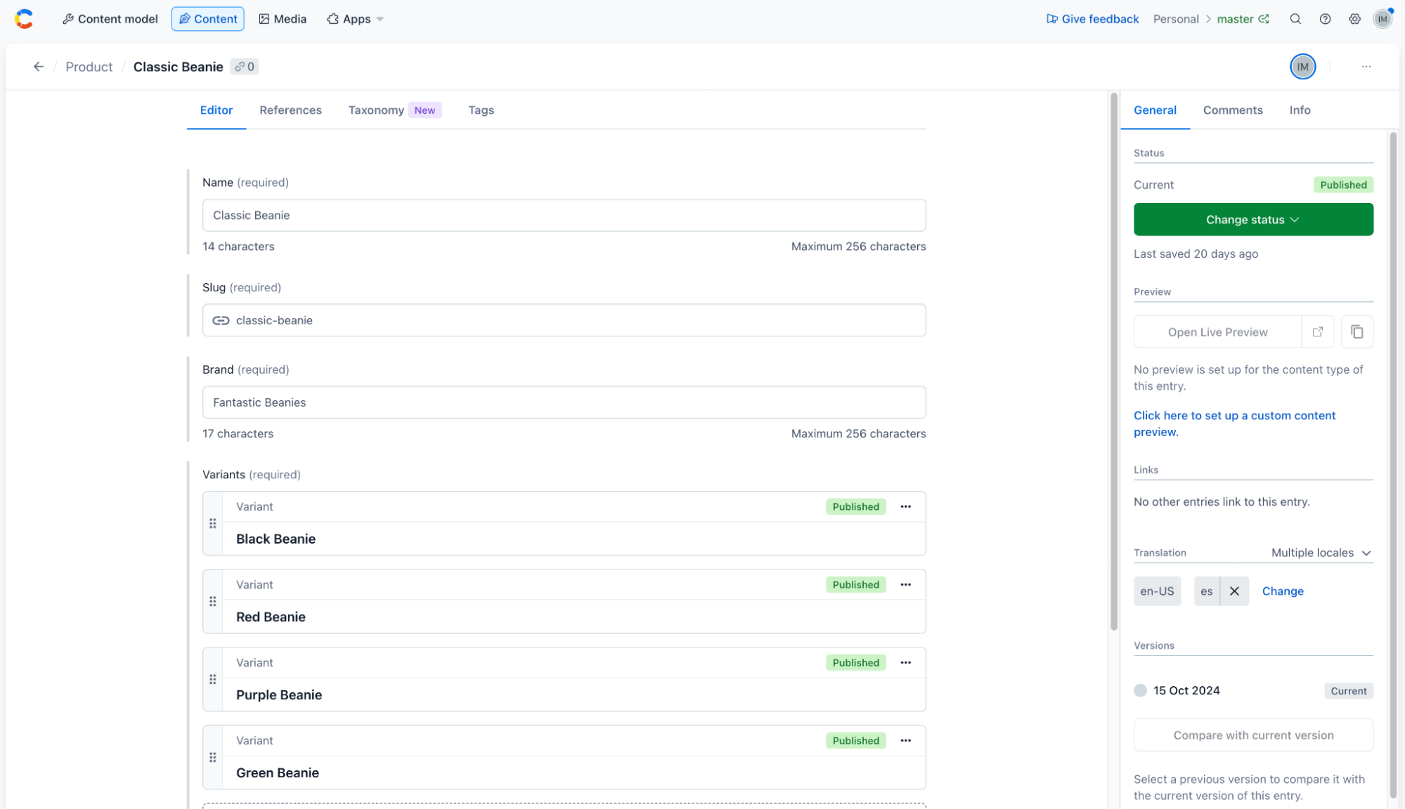Remove the es locale chip
This screenshot has width=1405, height=809.
1234,591
